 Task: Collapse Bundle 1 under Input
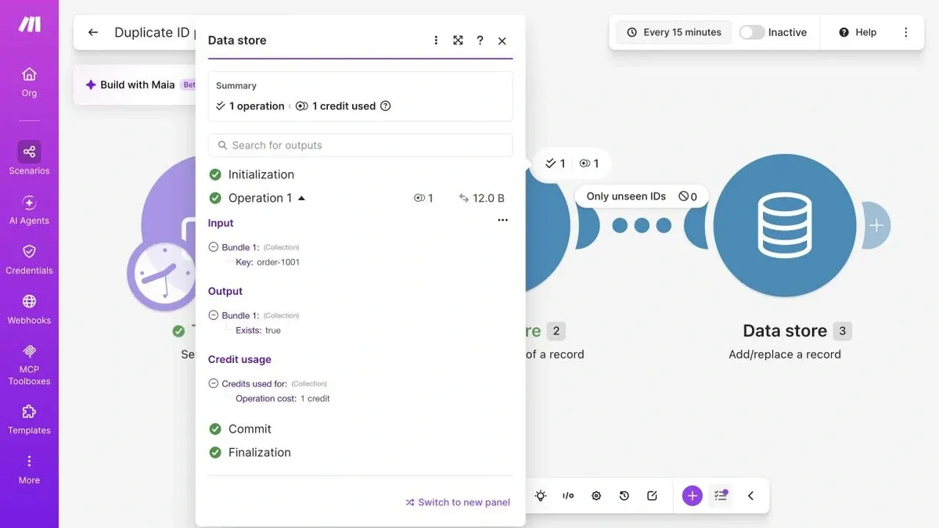(214, 247)
